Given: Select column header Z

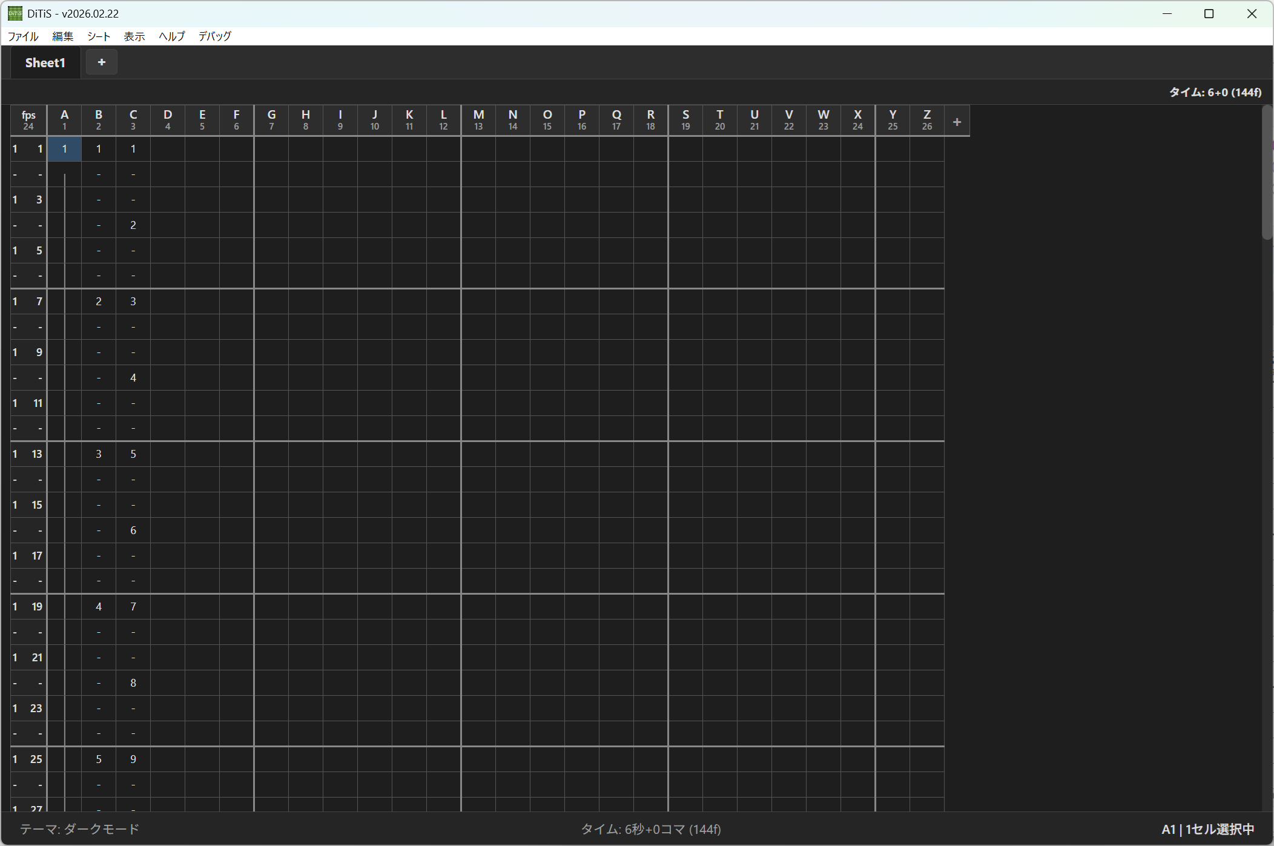Looking at the screenshot, I should pyautogui.click(x=926, y=120).
